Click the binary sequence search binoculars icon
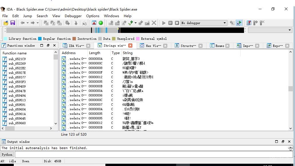This screenshot has height=166, width=295. [x=59, y=23]
